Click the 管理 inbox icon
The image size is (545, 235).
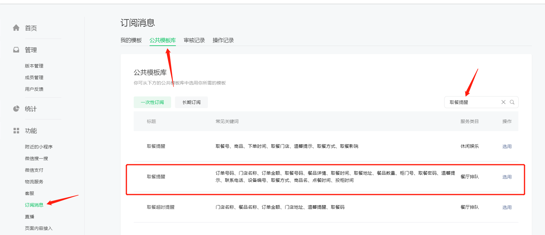tap(16, 50)
